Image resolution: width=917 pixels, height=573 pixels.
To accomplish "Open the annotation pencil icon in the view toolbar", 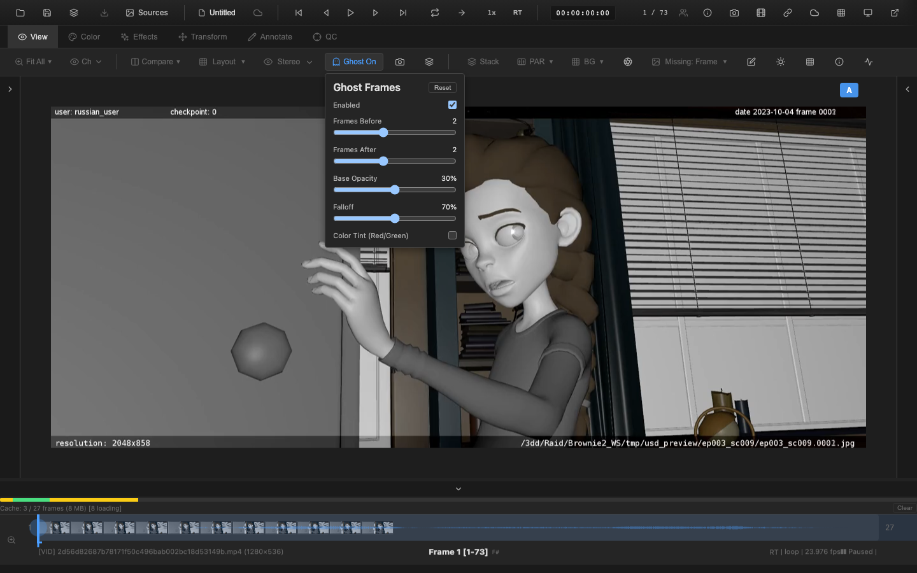I will tap(751, 62).
